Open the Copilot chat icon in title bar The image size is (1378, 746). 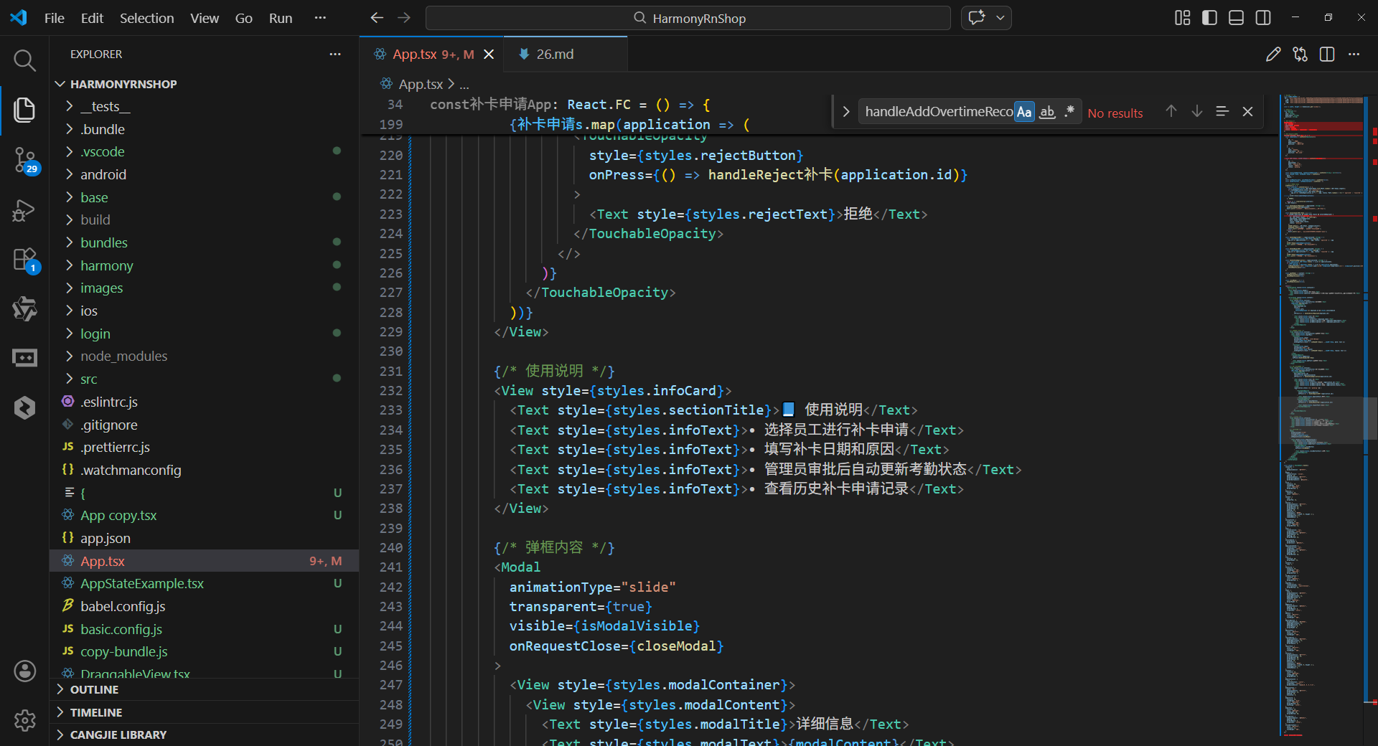click(x=977, y=18)
